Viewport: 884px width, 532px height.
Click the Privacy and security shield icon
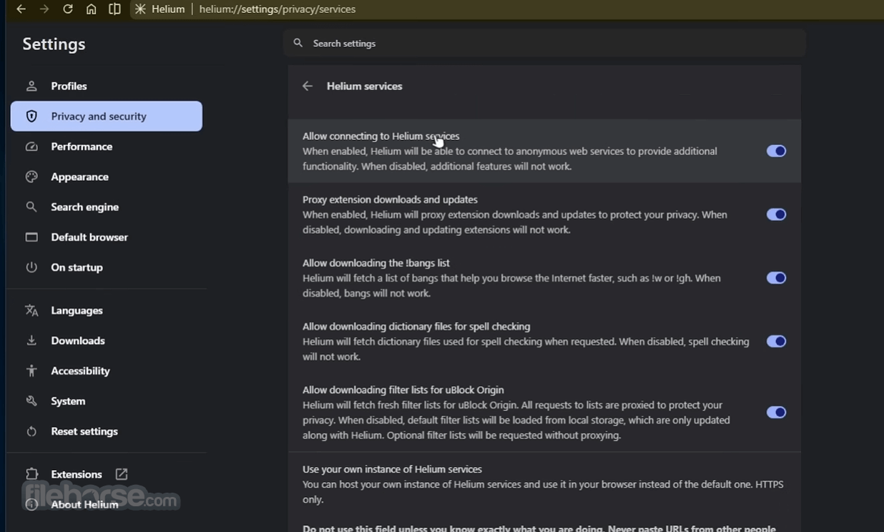click(x=31, y=116)
